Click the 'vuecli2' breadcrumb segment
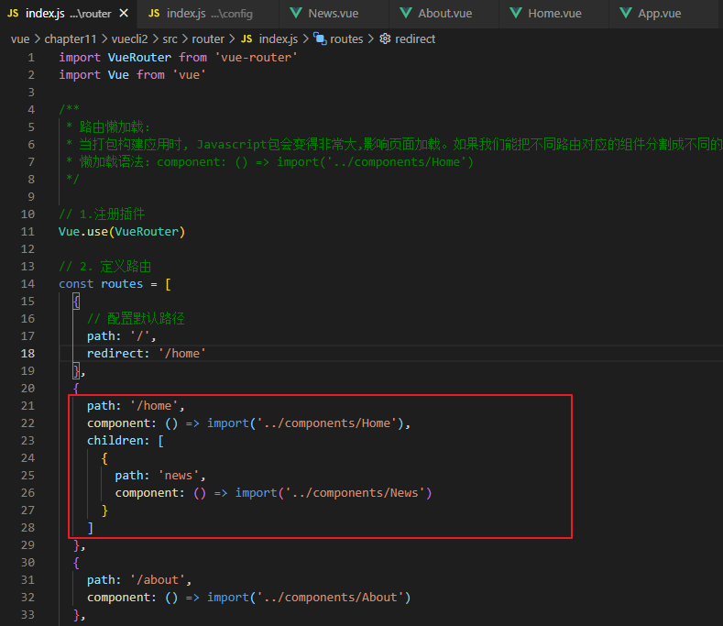The height and width of the screenshot is (626, 723). coord(129,39)
